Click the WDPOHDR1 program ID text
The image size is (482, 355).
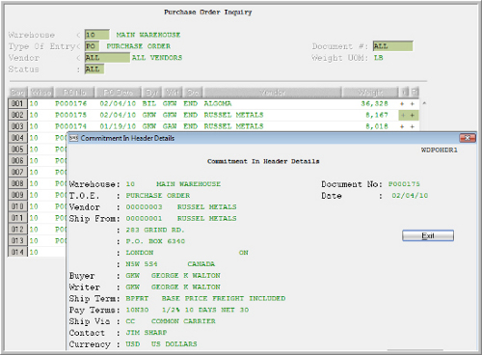440,150
